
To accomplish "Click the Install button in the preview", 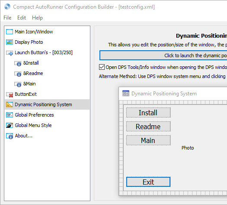I will [148, 113].
